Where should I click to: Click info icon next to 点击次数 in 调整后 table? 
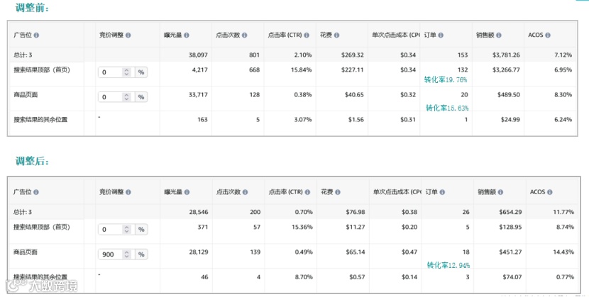(245, 192)
